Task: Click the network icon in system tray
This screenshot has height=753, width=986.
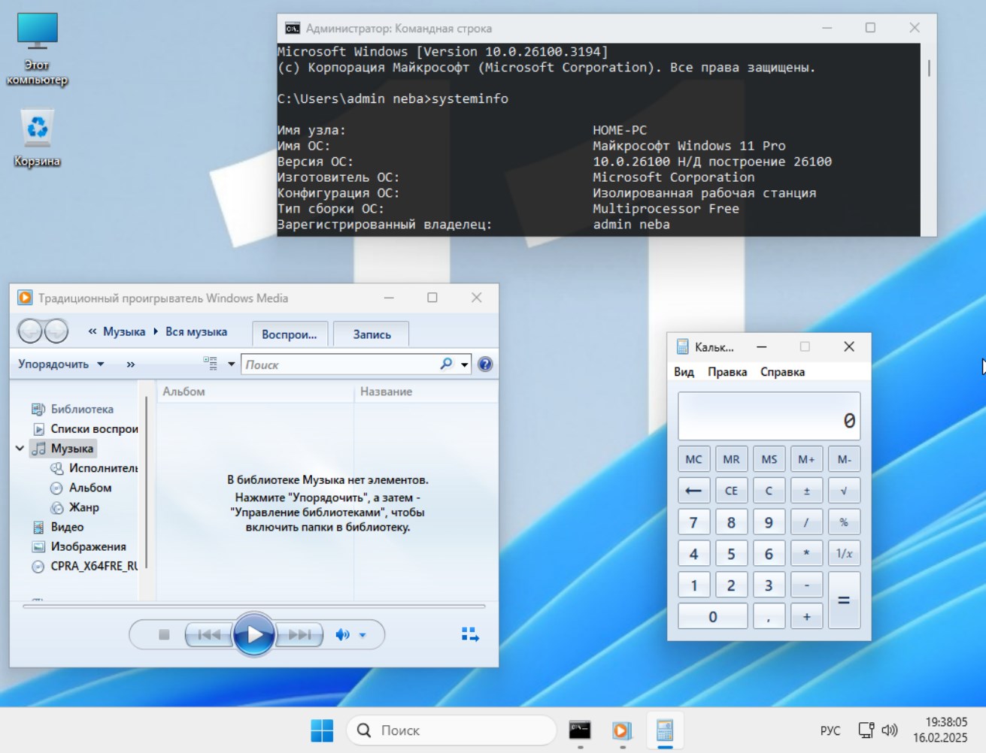Action: pos(866,730)
